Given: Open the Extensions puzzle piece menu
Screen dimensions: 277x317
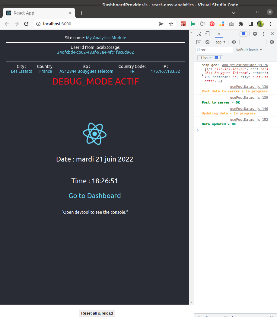Looking at the screenshot, I should pos(241,24).
